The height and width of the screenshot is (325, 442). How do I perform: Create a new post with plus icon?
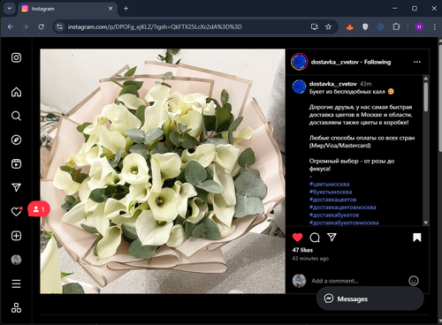point(16,236)
